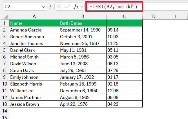
Task: Click cell Amanda Garcia
Action: 34,30
